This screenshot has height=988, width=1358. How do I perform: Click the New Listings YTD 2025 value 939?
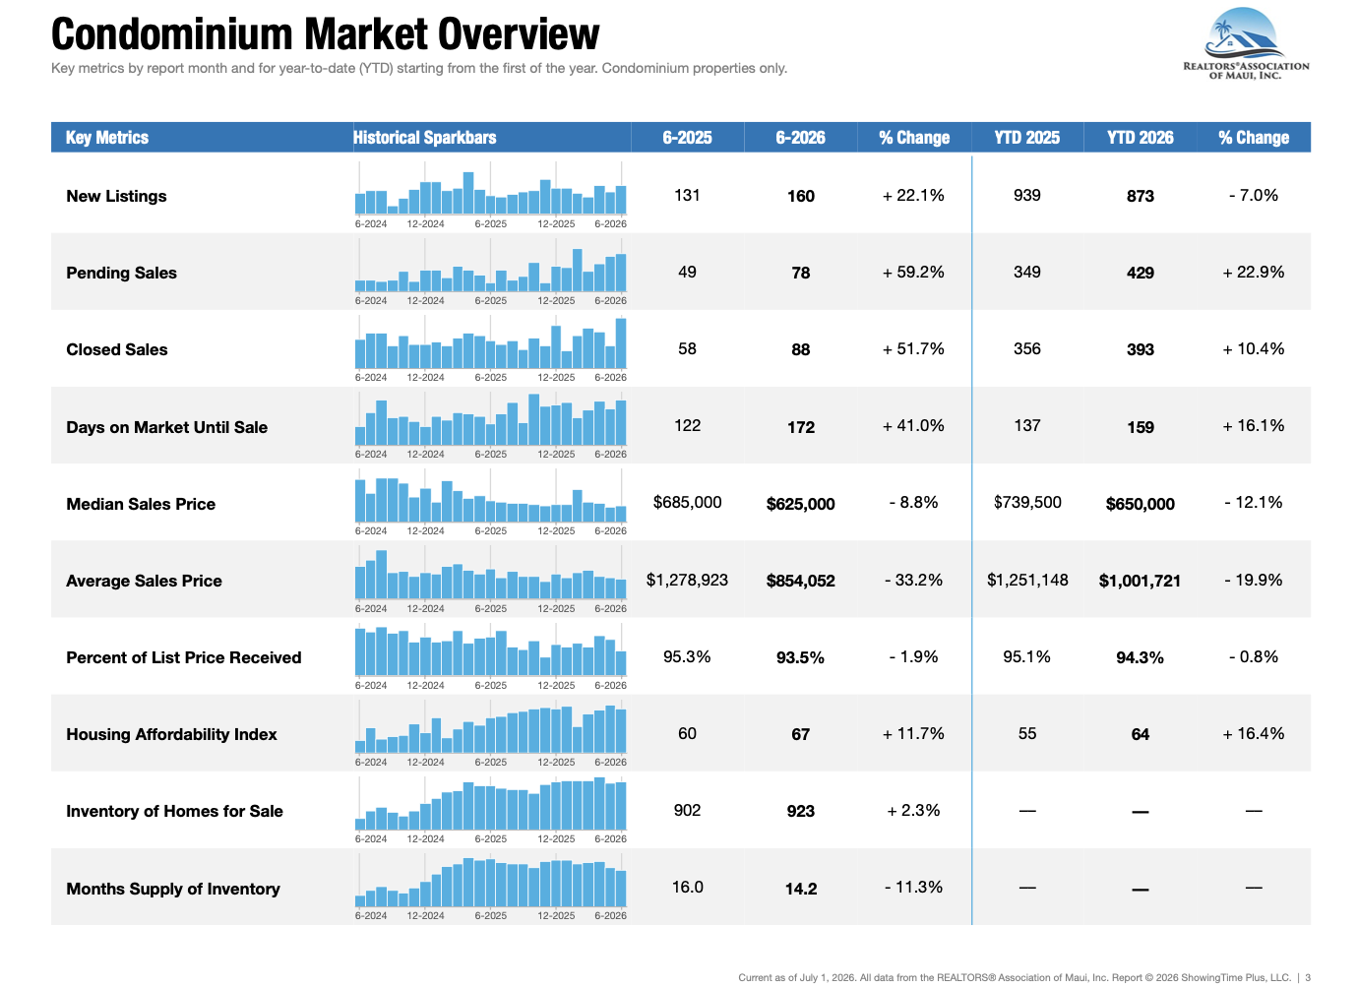1027,195
